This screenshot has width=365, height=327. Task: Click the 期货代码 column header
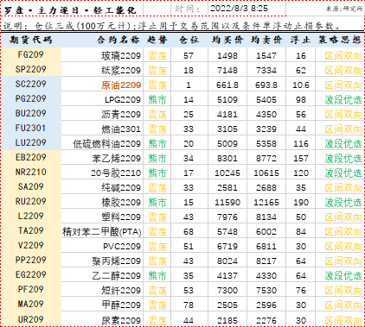(x=31, y=40)
